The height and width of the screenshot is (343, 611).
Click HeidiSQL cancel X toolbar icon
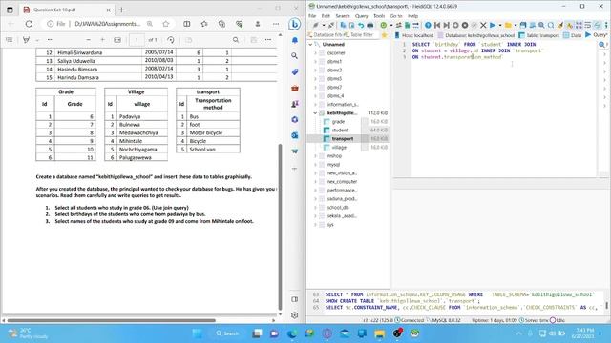coord(483,26)
